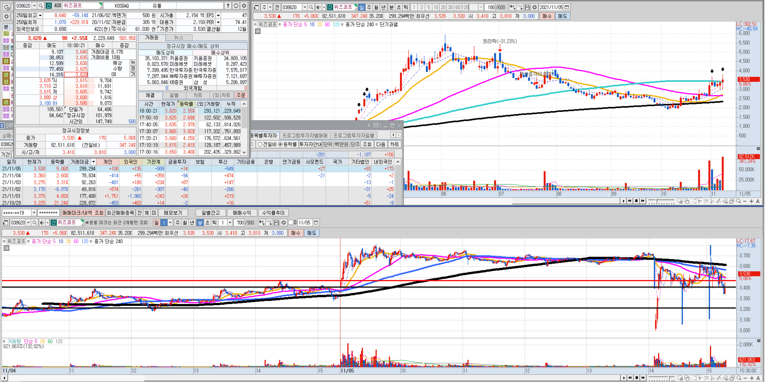Zoom out minute chart with minus icon
The width and height of the screenshot is (765, 382).
pos(745,378)
